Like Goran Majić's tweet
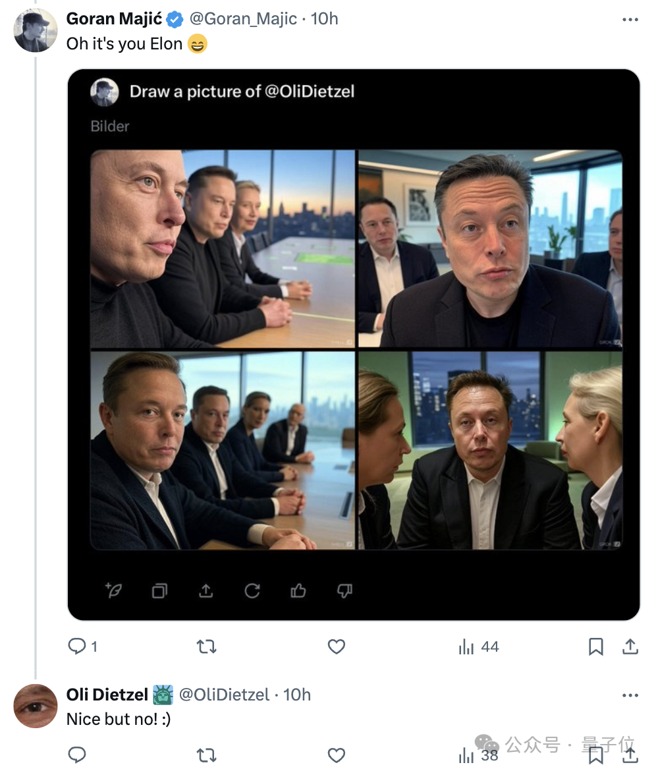Image resolution: width=656 pixels, height=771 pixels. pyautogui.click(x=337, y=646)
